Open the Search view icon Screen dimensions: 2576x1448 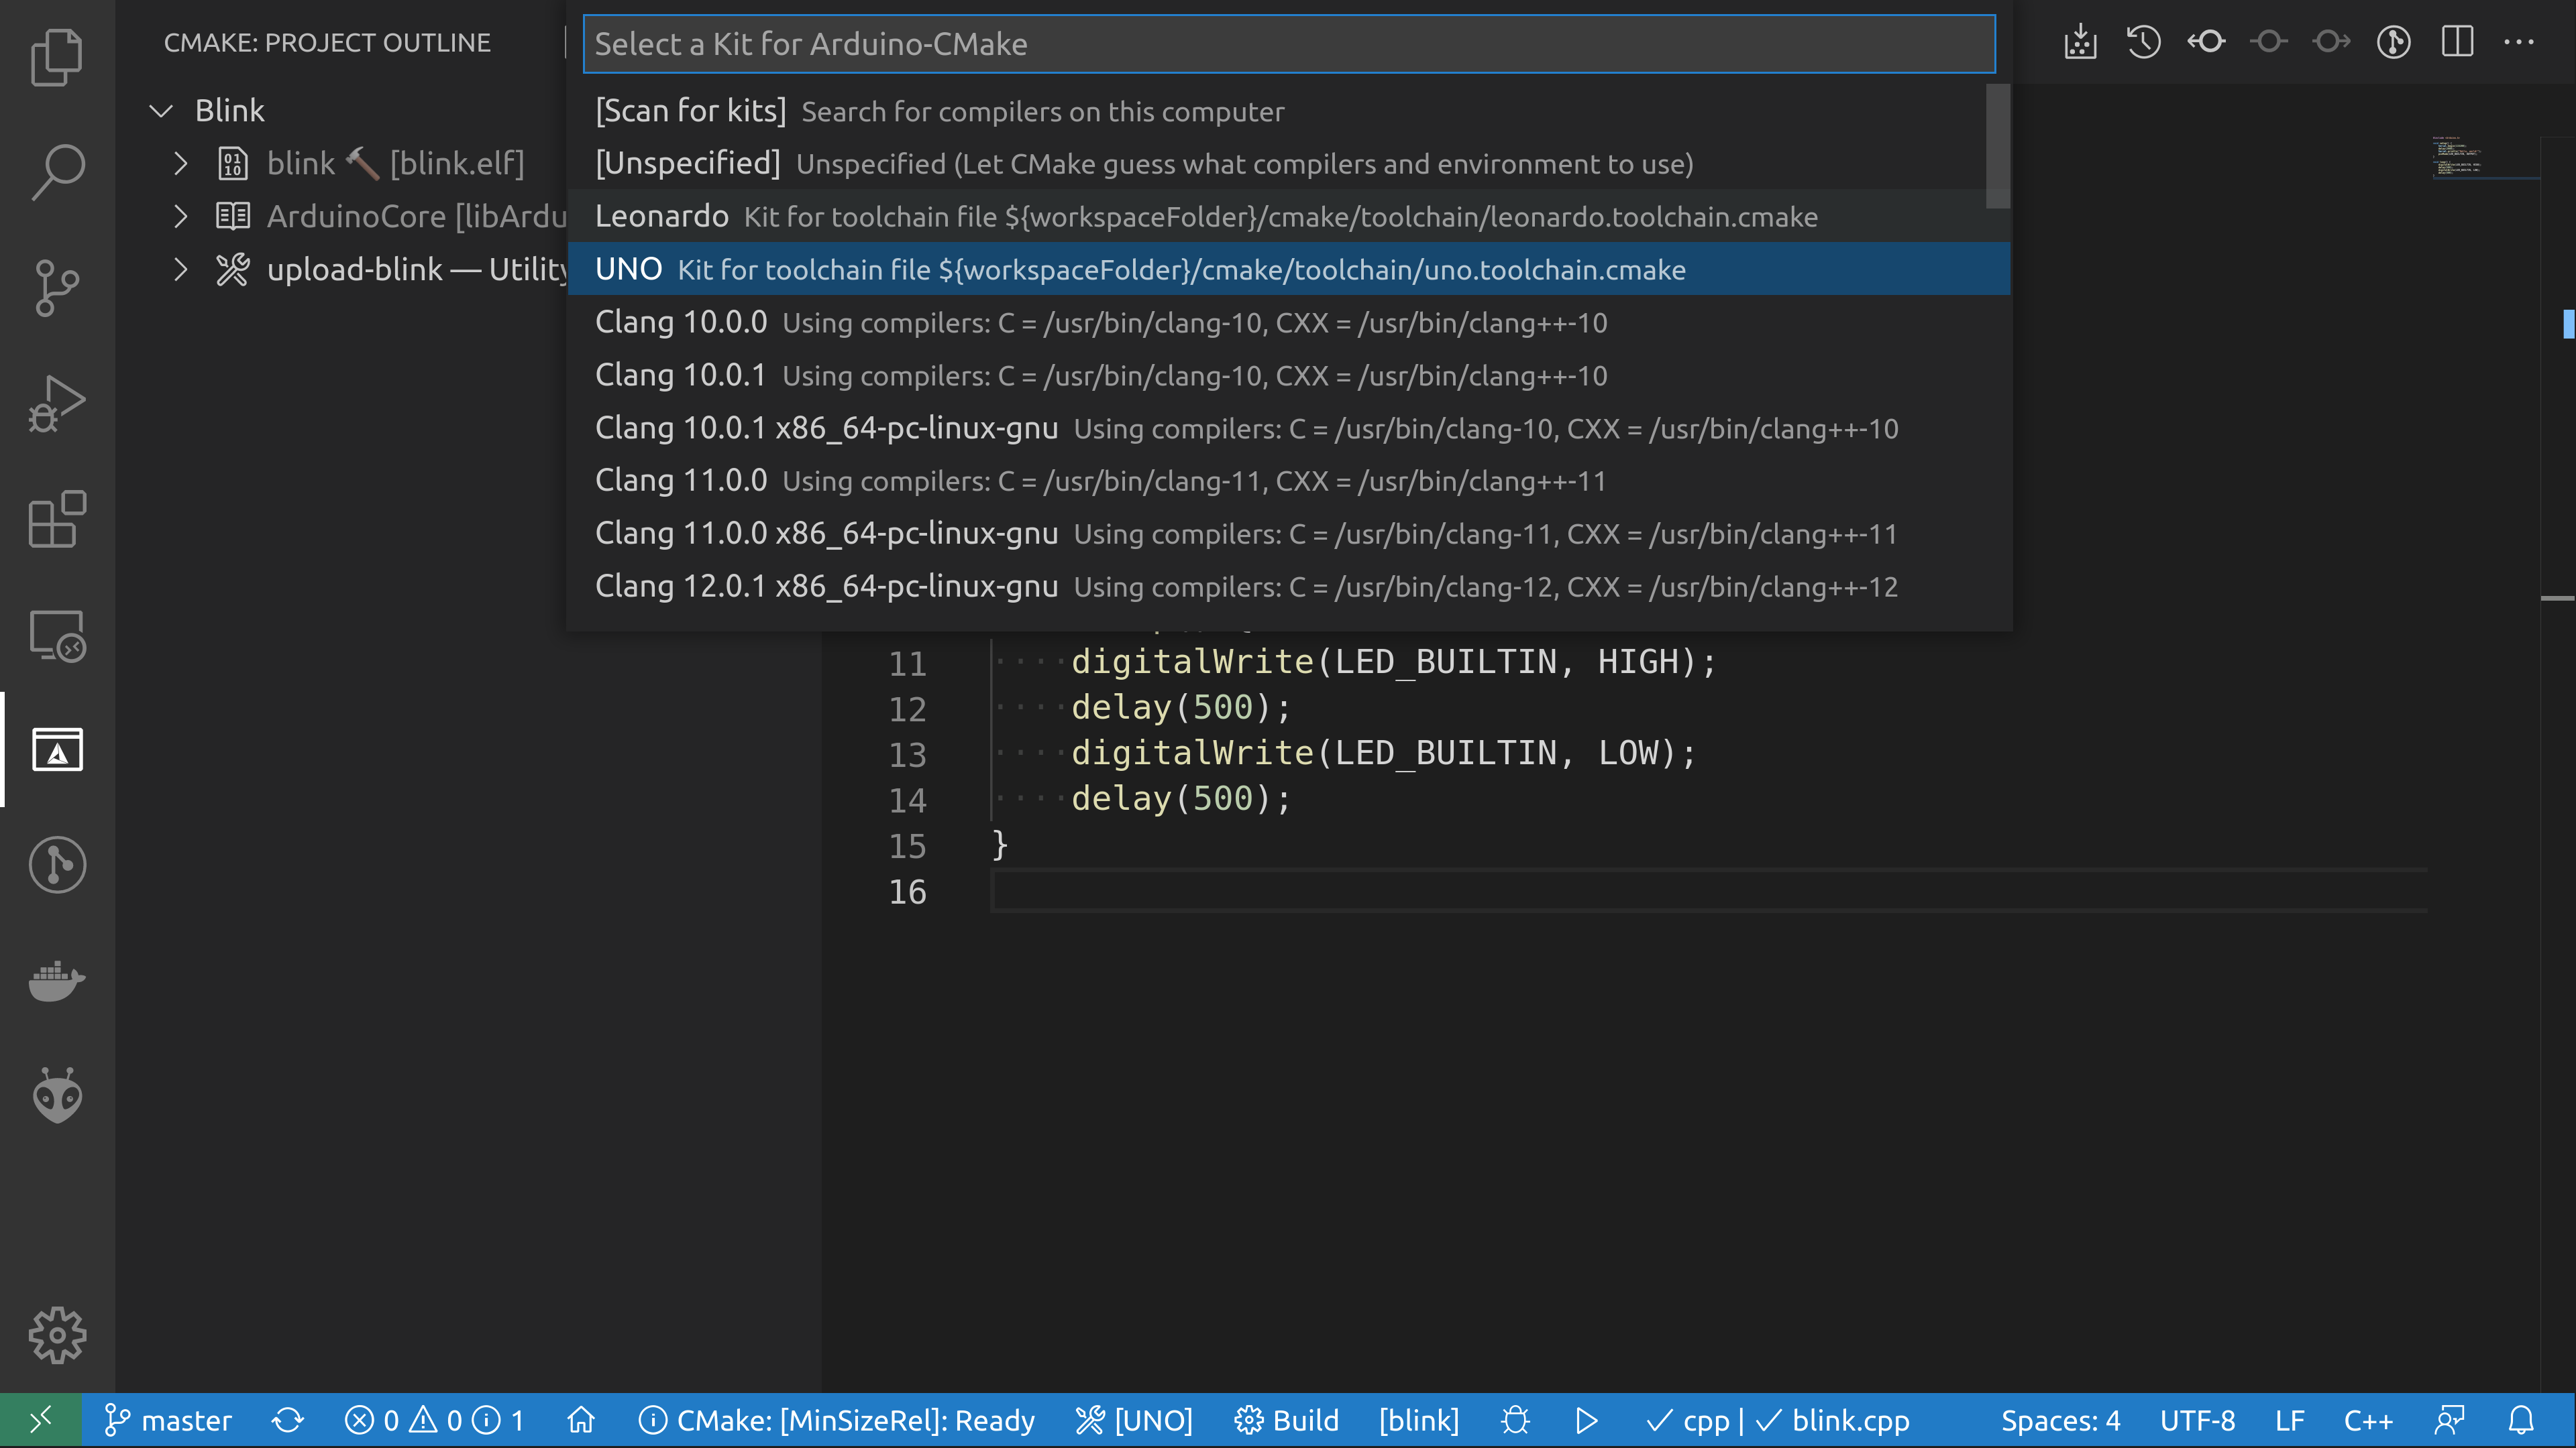click(x=57, y=172)
